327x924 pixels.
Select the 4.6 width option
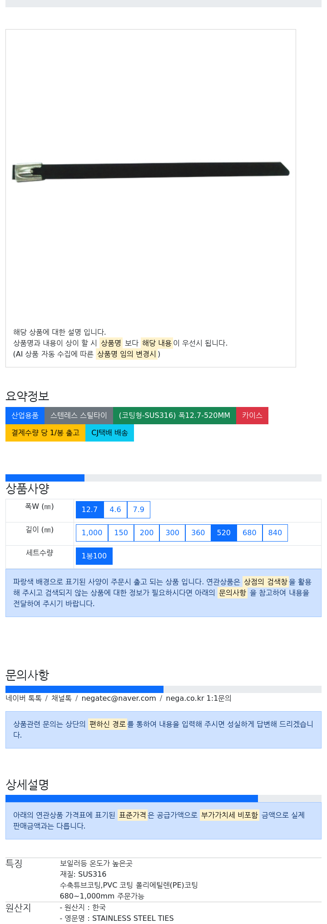[x=115, y=510]
